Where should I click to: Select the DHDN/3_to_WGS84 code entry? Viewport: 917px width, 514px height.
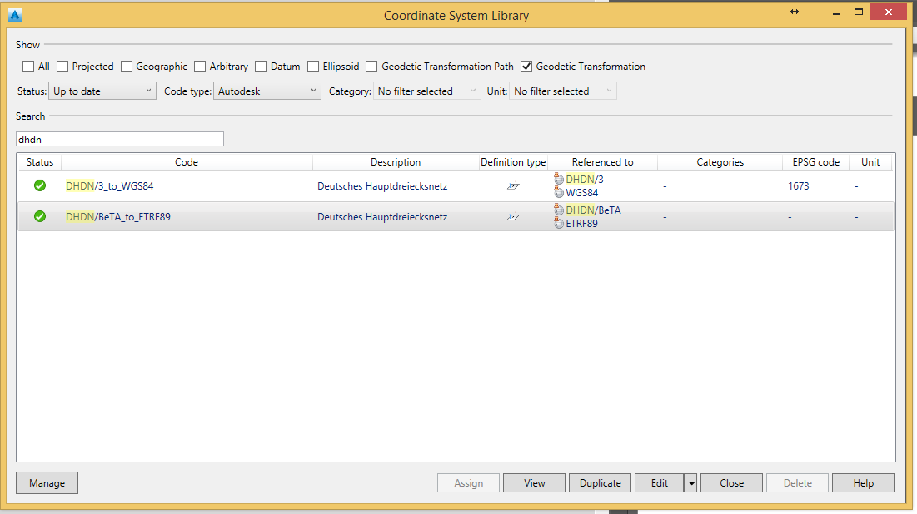pos(109,186)
